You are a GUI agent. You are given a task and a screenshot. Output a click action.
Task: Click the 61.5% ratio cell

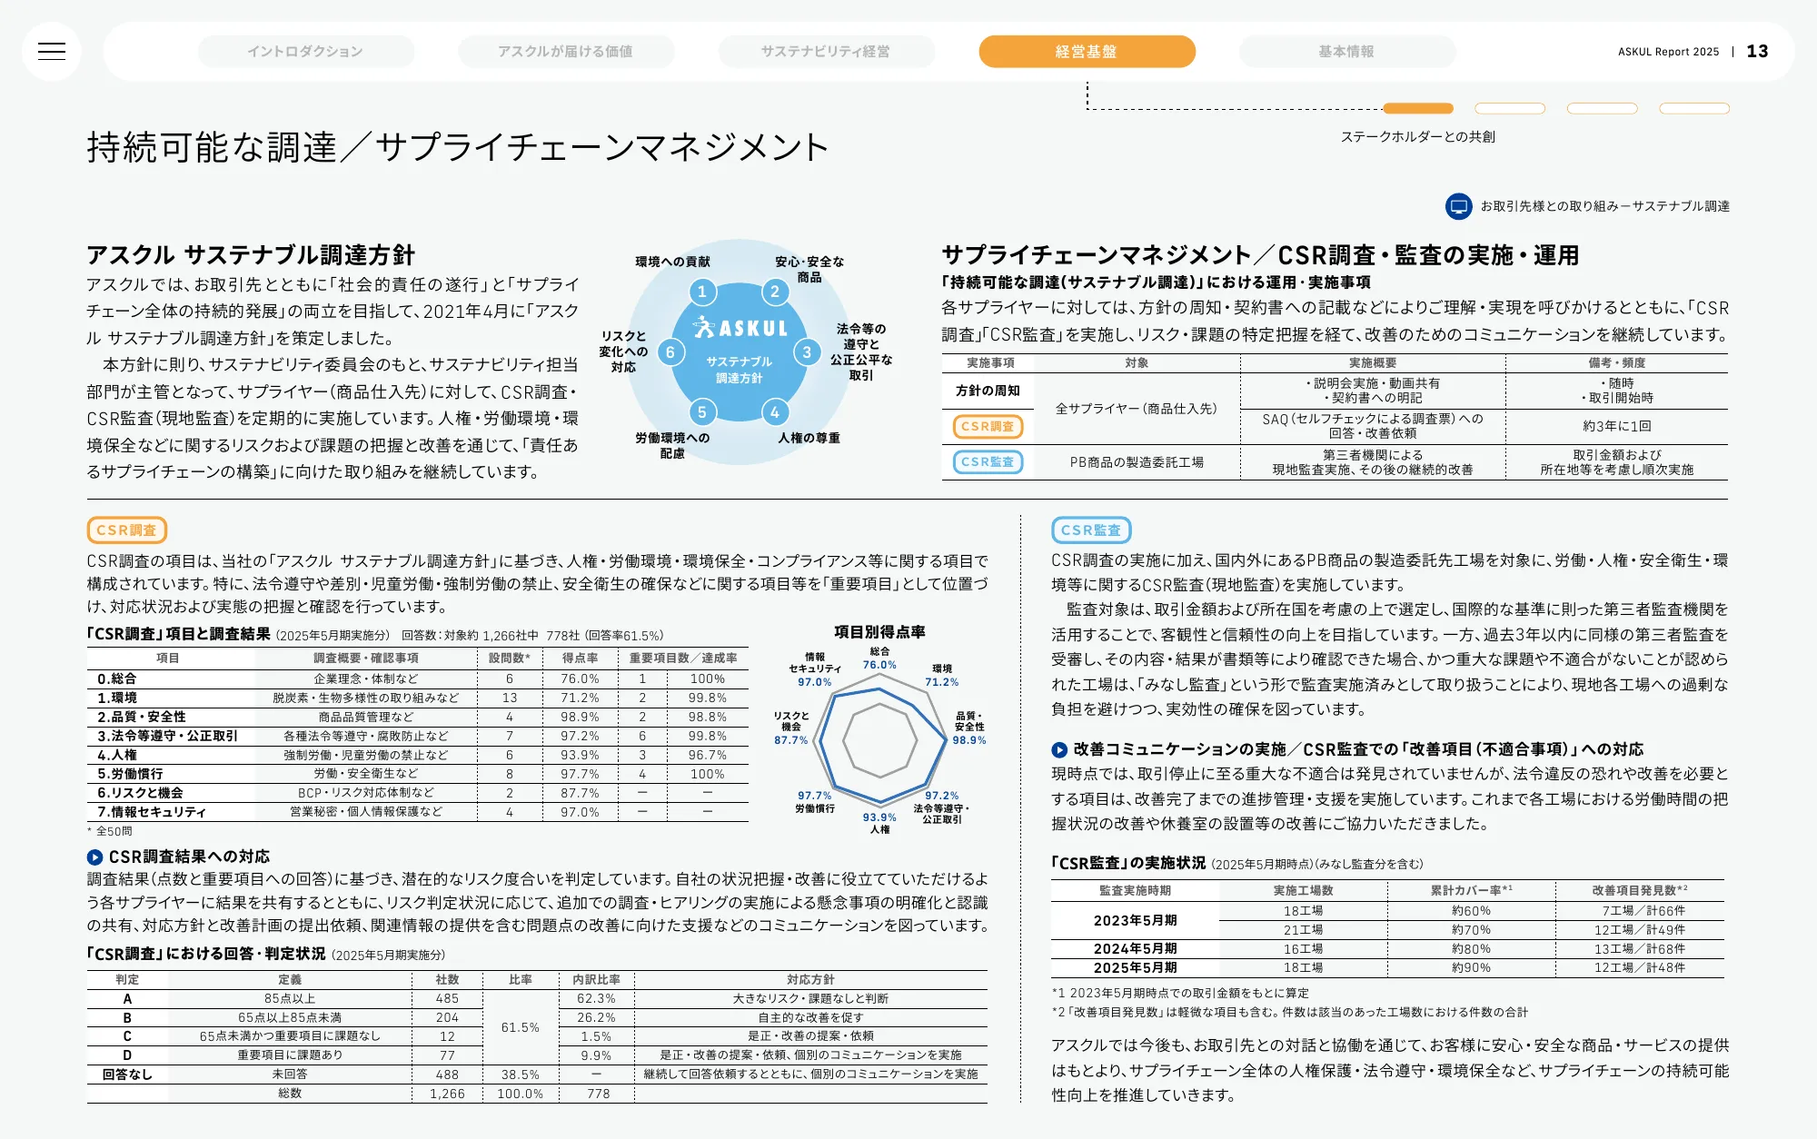point(521,1027)
